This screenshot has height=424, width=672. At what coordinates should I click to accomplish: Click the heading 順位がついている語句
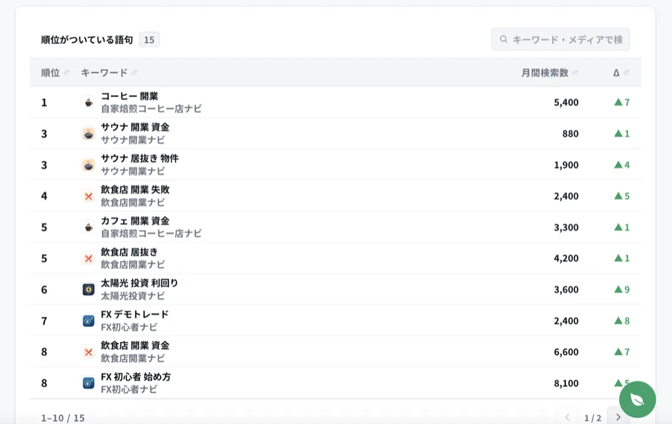coord(87,40)
